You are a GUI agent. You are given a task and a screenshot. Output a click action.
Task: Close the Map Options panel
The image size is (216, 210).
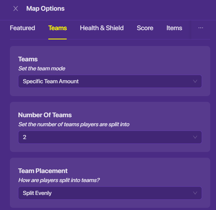(x=16, y=8)
